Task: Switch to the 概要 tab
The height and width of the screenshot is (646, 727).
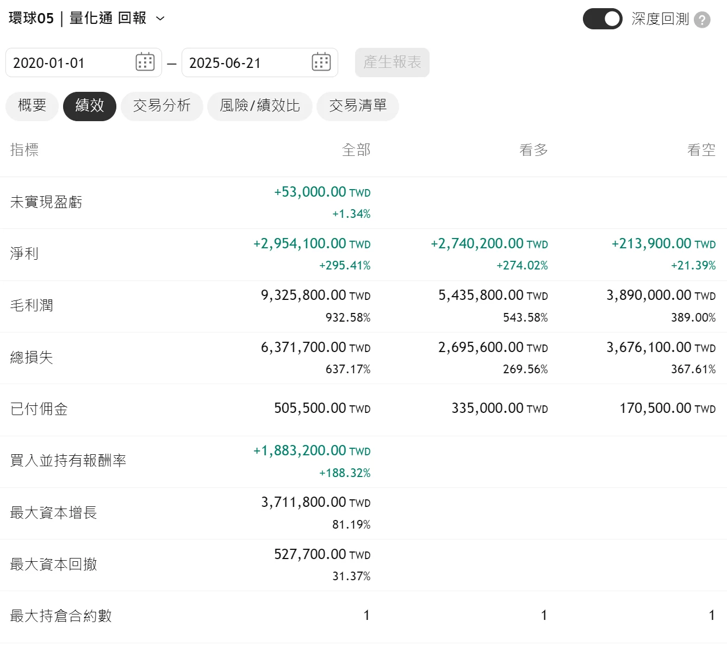Action: click(32, 106)
